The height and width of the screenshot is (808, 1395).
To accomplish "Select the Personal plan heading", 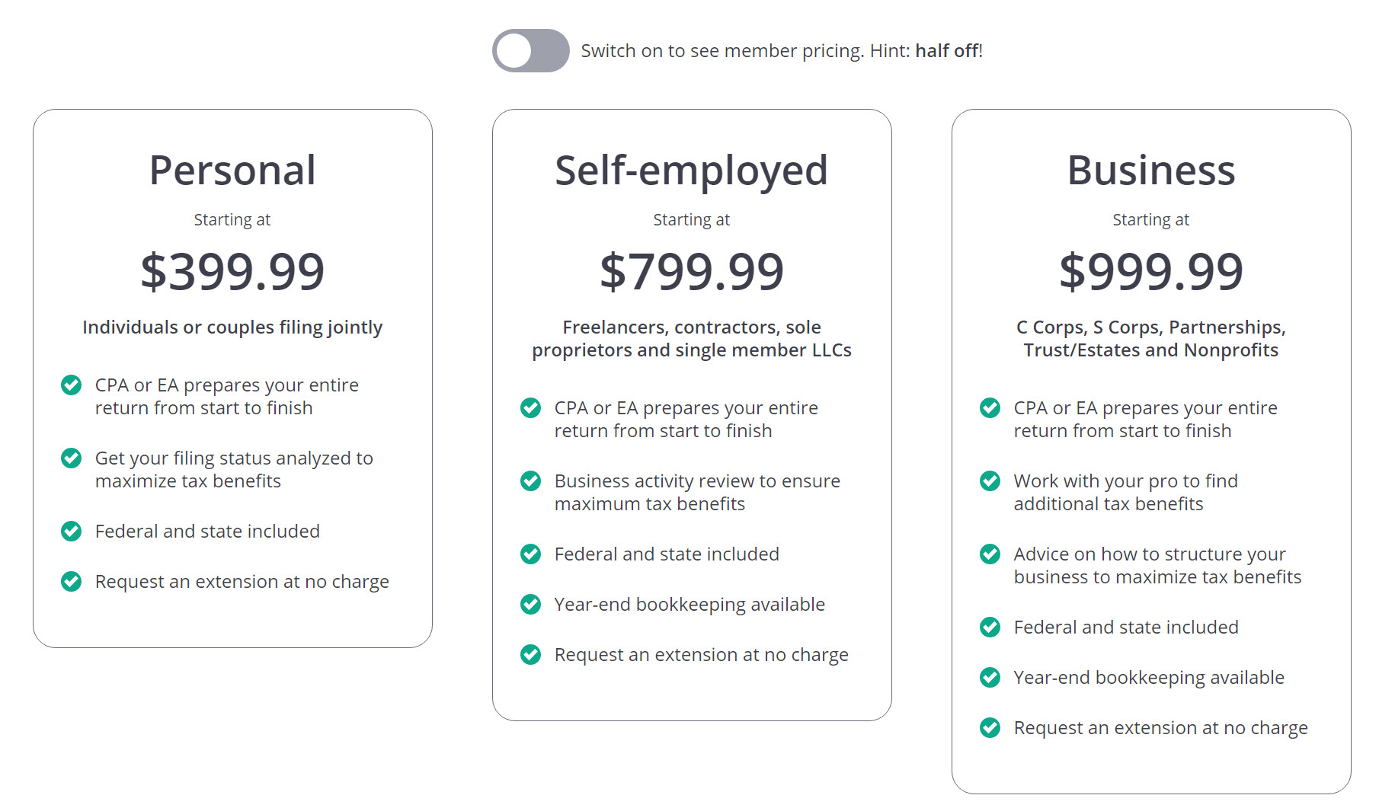I will tap(232, 170).
